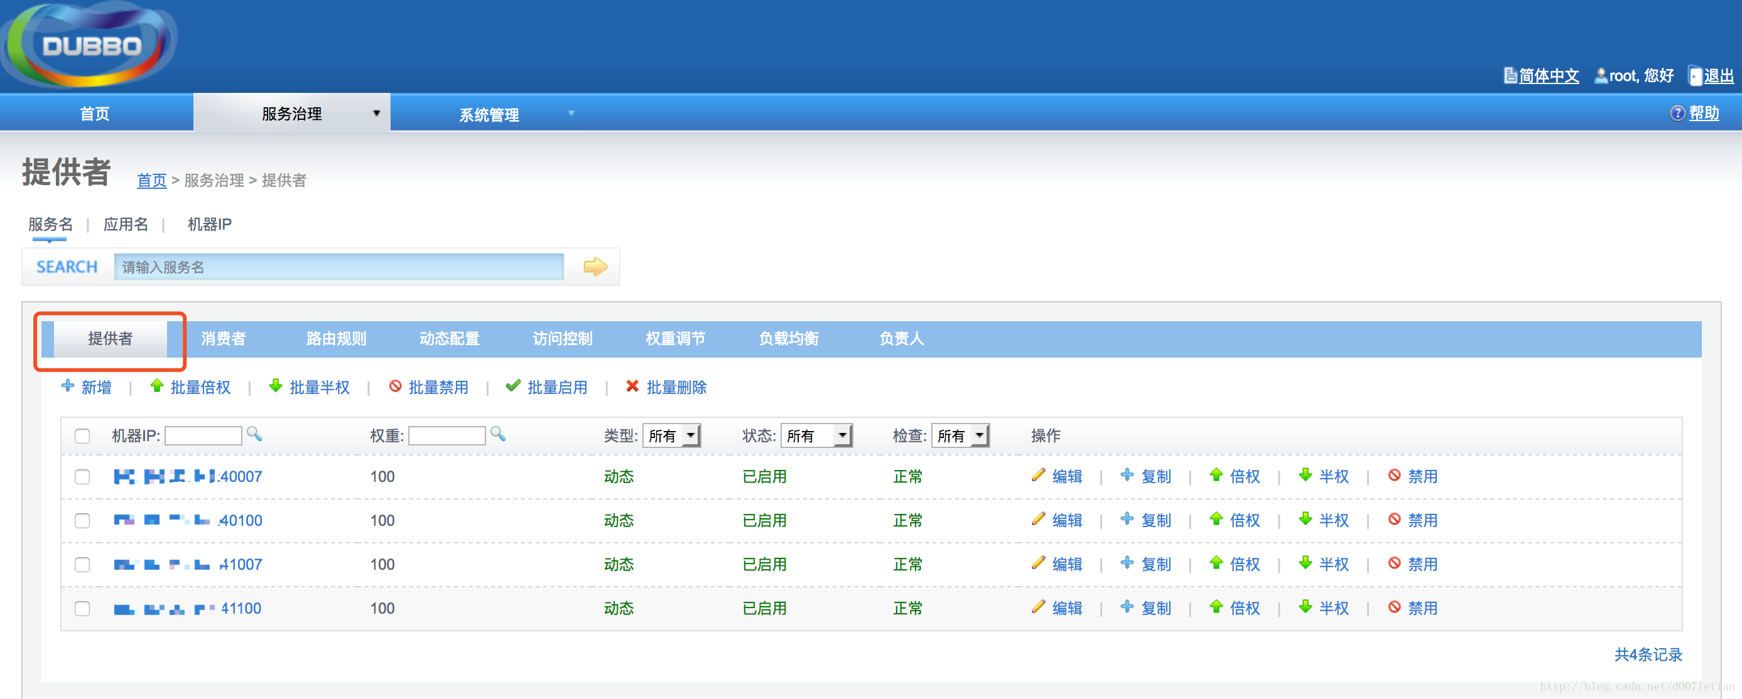Click the 批量半权 down-arrow icon
The height and width of the screenshot is (699, 1742).
[275, 386]
